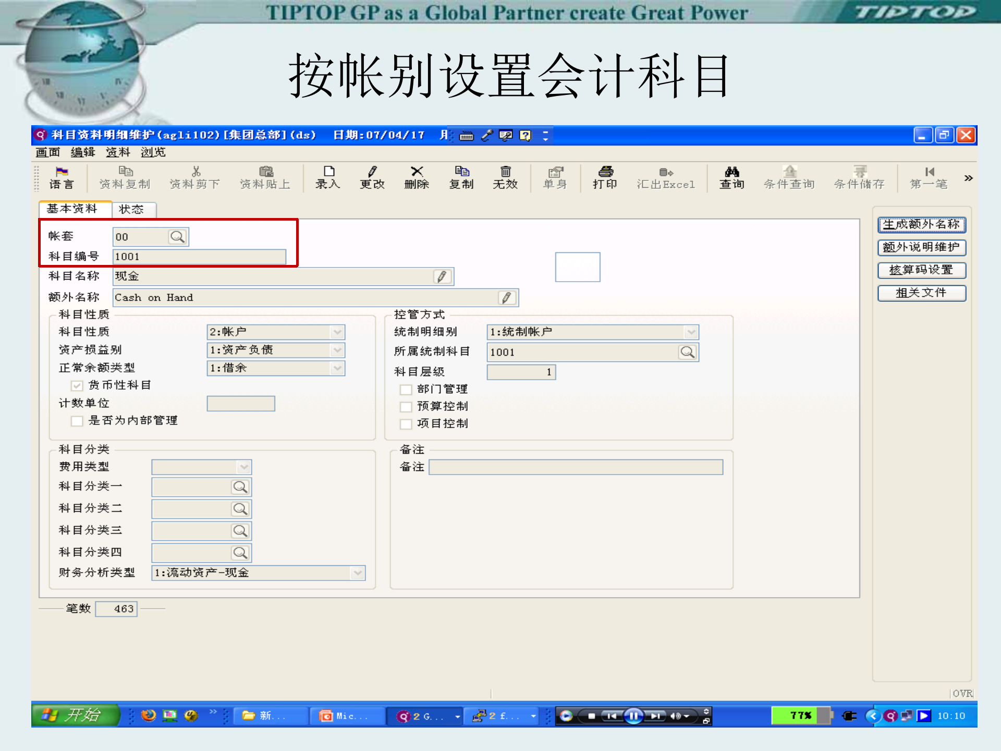Toggle the 预算控制 checkbox
The width and height of the screenshot is (1001, 751).
coord(406,407)
